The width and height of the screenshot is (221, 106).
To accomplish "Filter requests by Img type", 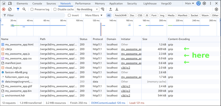I will click(162, 15).
